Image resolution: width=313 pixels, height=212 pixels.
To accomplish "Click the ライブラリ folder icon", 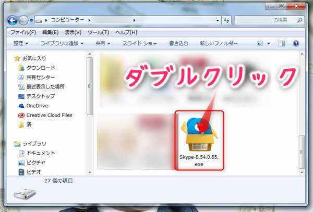I will point(17,144).
